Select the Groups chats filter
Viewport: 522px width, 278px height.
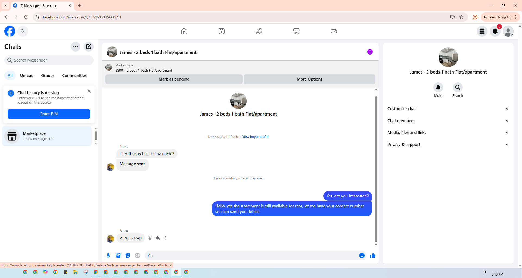pos(48,76)
